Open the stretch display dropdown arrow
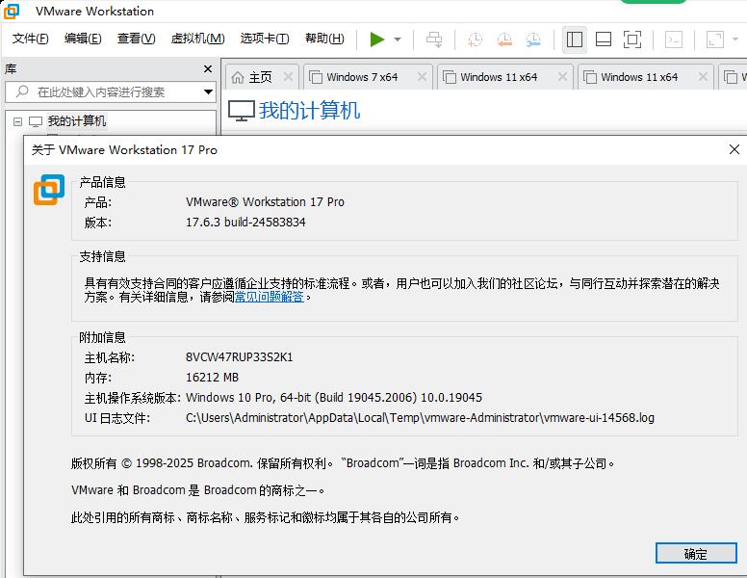Image resolution: width=747 pixels, height=578 pixels. [x=735, y=39]
